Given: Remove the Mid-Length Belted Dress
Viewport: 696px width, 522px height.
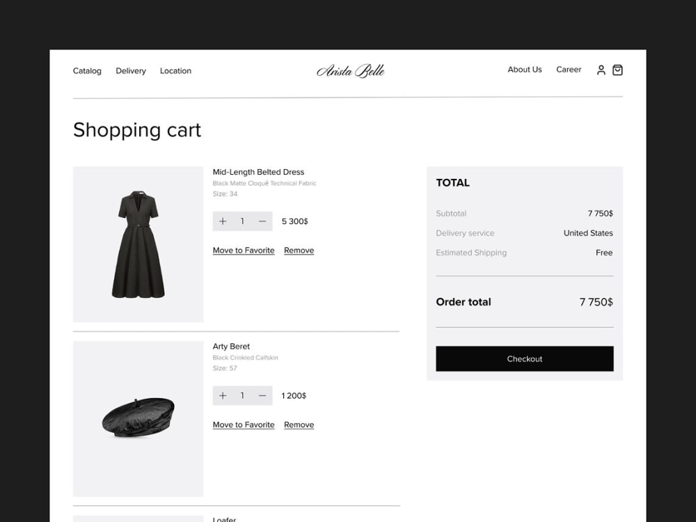Looking at the screenshot, I should point(299,251).
